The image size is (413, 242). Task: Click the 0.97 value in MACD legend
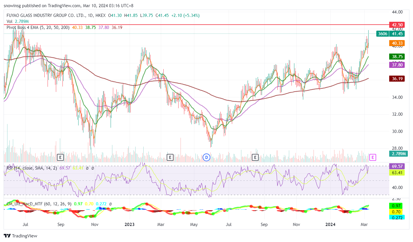(78, 204)
